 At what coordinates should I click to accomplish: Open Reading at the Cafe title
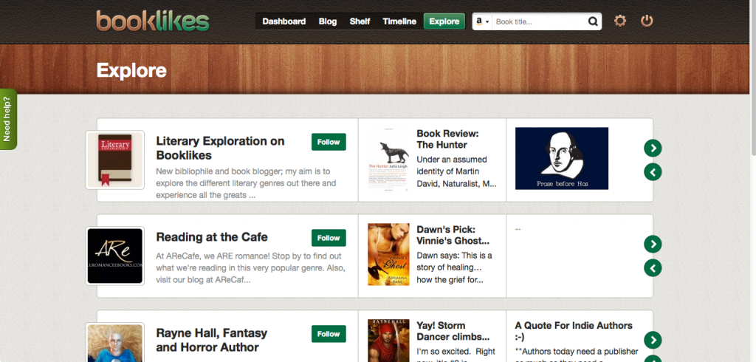[212, 237]
